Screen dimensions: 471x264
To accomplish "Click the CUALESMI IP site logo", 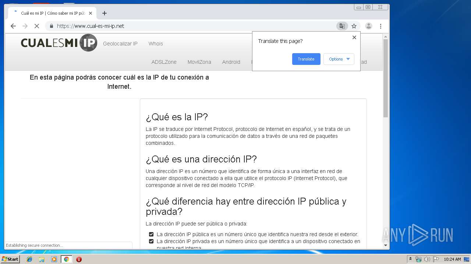I will (59, 43).
